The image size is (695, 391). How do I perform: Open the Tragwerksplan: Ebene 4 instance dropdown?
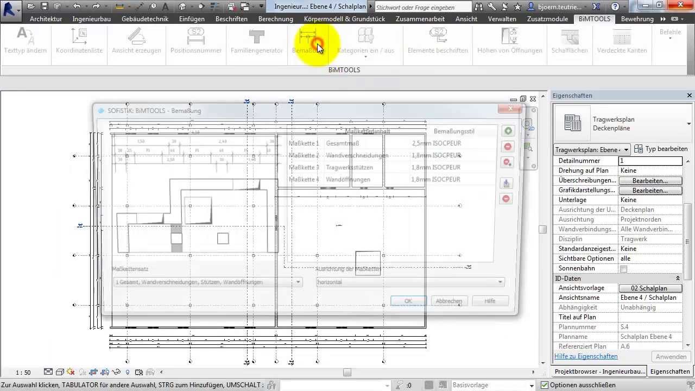(x=592, y=149)
